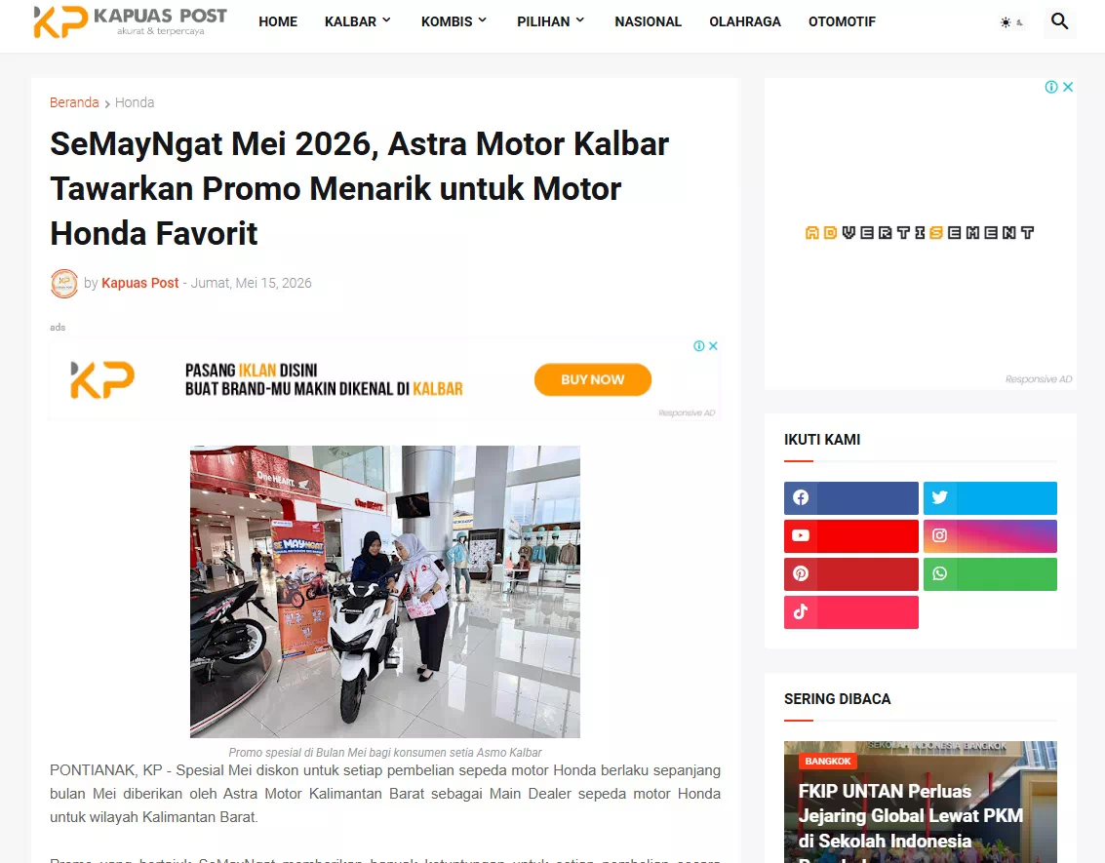1105x863 pixels.
Task: Click the article headline SeMayNgat Mei 2026
Action: [360, 189]
